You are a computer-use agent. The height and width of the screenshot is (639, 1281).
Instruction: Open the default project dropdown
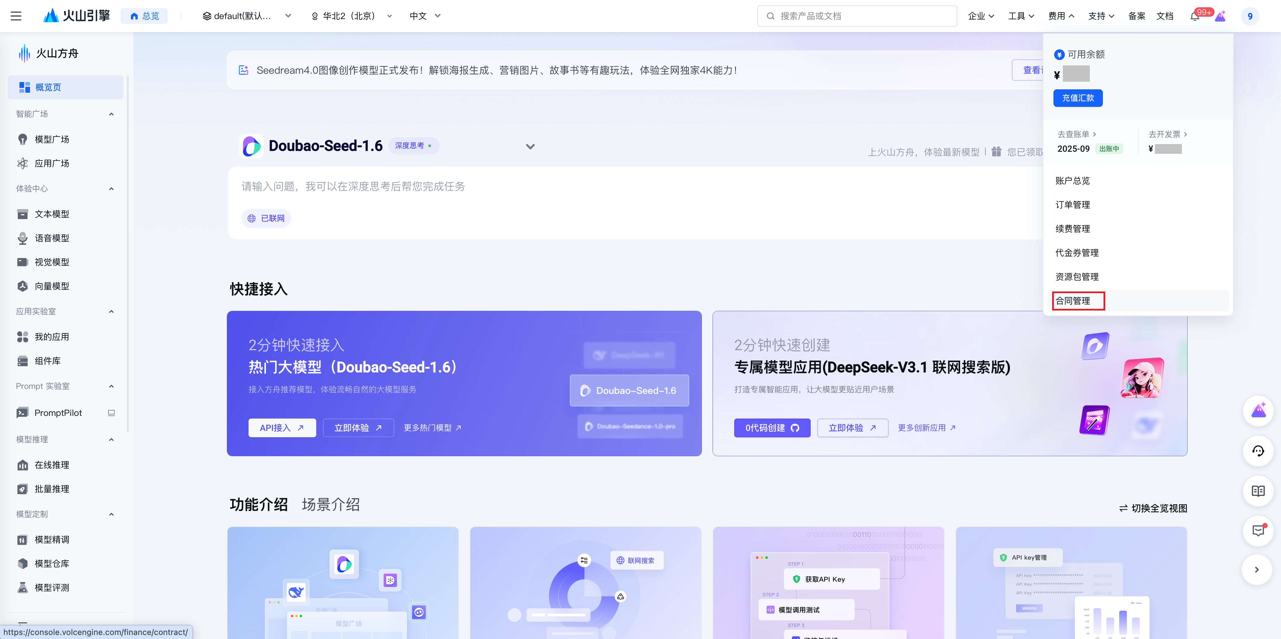pyautogui.click(x=247, y=16)
